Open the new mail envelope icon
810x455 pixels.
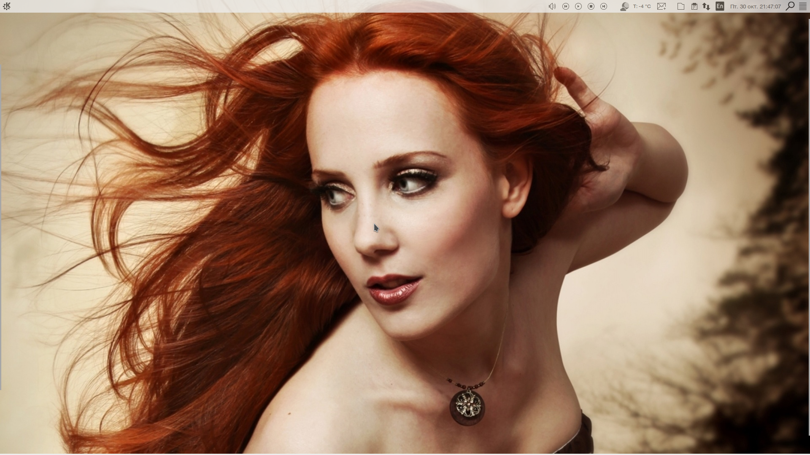(661, 6)
